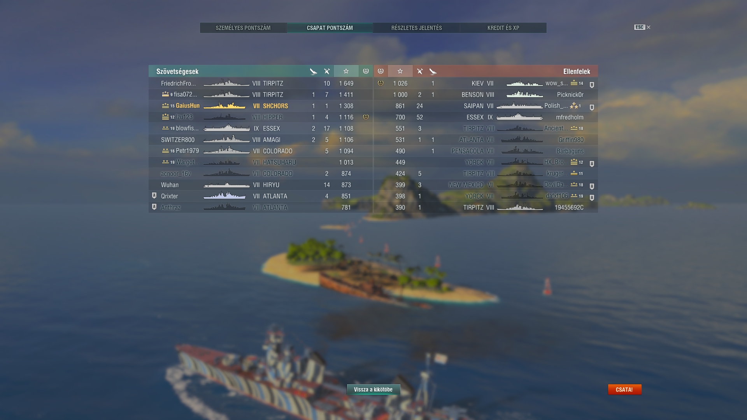Image resolution: width=747 pixels, height=420 pixels.
Task: Select enemy player mfredholm's Essex row
Action: 486,117
